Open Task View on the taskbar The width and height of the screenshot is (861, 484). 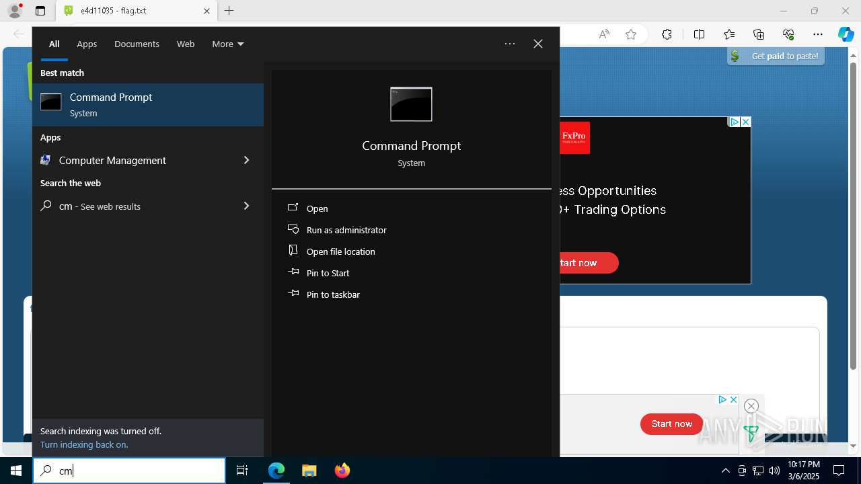pos(242,471)
